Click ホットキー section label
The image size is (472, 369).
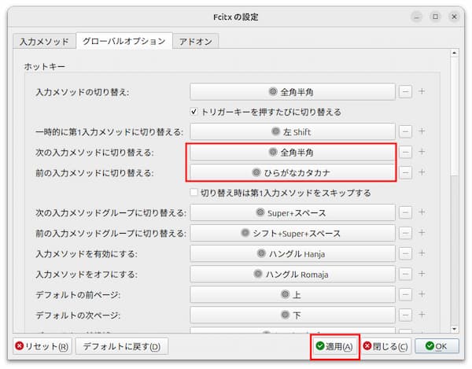coord(45,66)
